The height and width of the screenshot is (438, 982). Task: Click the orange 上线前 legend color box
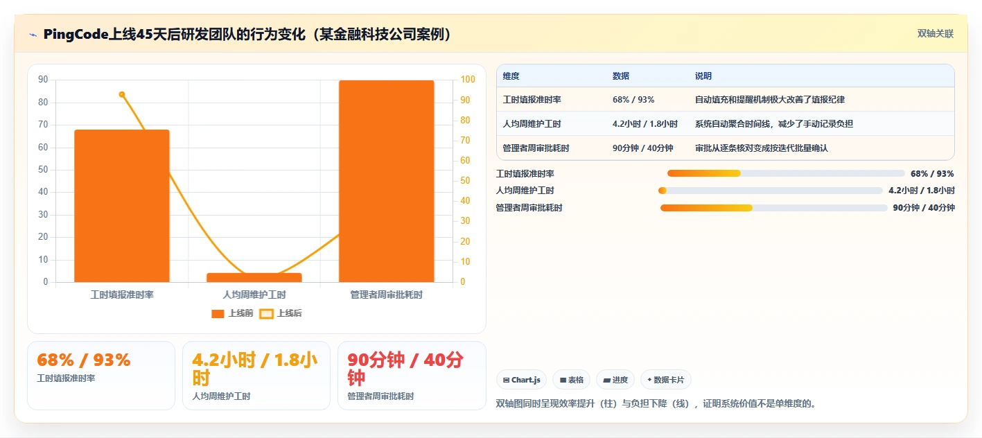(x=218, y=314)
